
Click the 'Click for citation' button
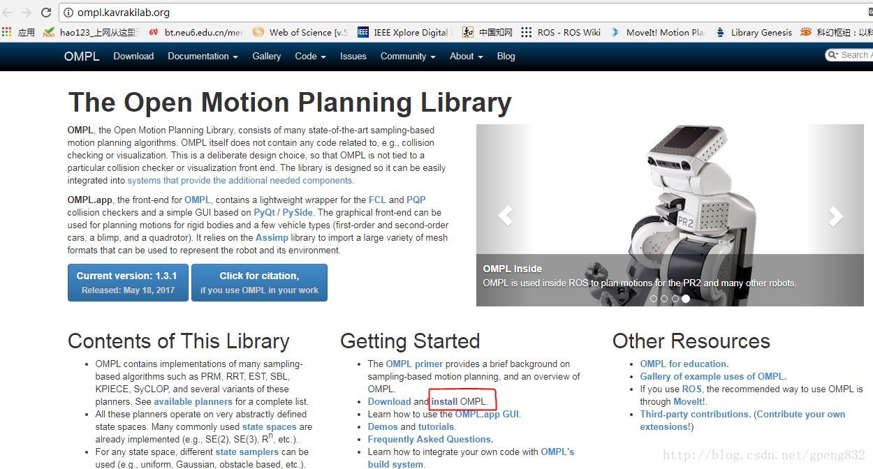[x=259, y=283]
